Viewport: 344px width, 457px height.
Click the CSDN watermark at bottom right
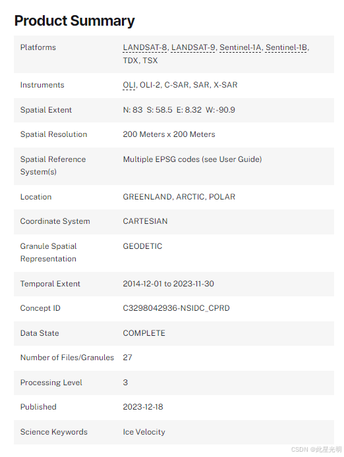tap(316, 449)
